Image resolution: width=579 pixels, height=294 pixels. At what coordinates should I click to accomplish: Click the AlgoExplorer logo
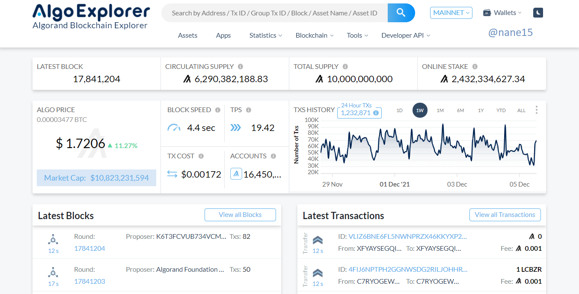pyautogui.click(x=91, y=16)
